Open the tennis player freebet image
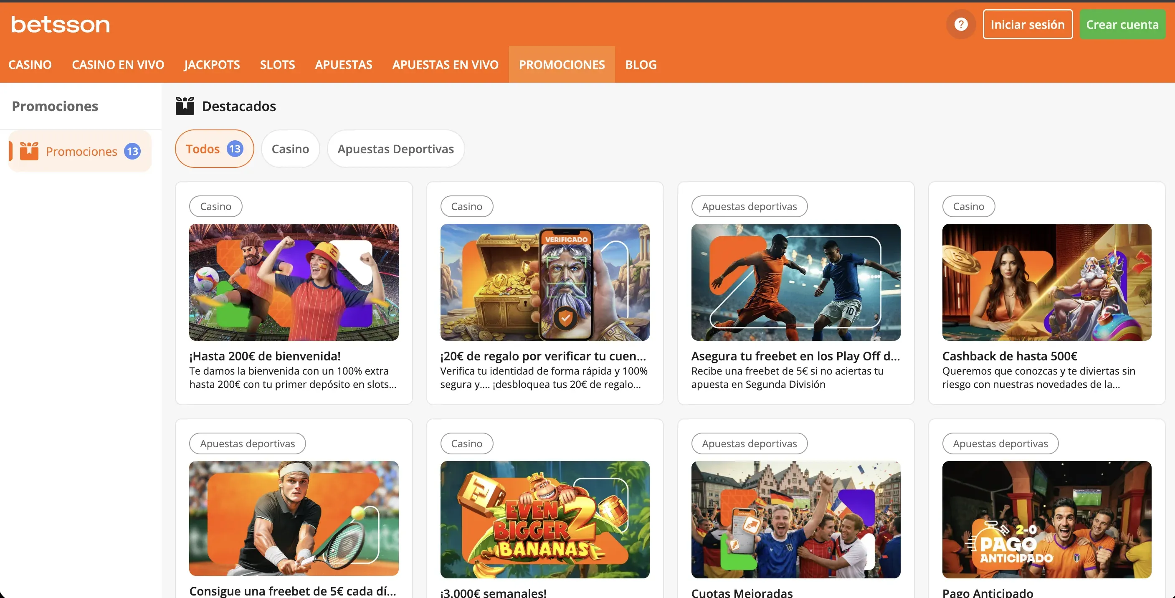Viewport: 1175px width, 598px height. 294,519
